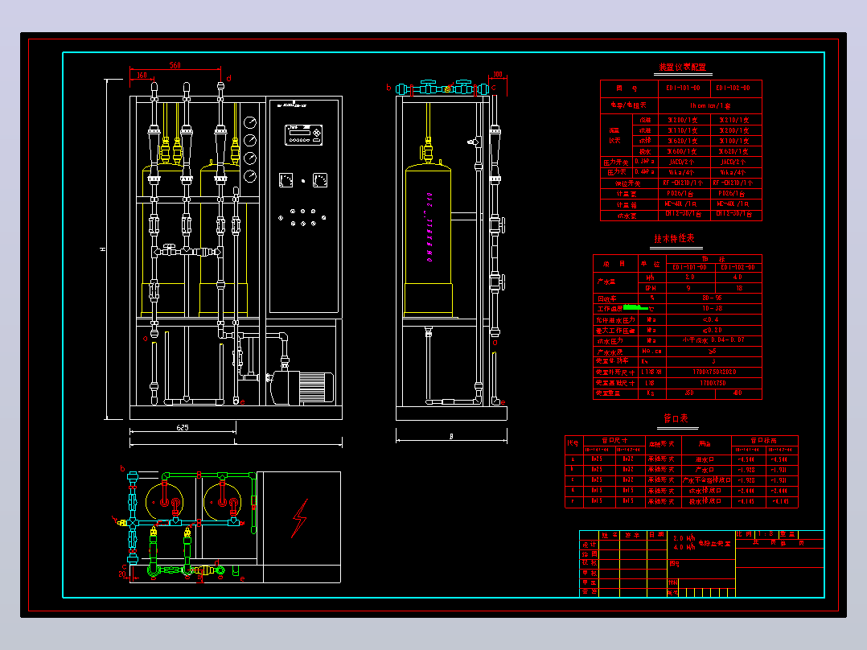Click the 625 dimension label below the front view
Viewport: 867px width, 650px height.
pos(183,427)
